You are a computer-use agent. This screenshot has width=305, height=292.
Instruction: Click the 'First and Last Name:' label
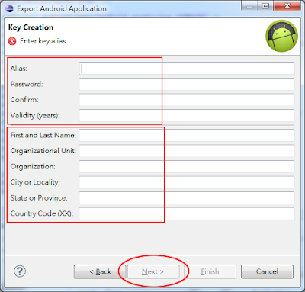click(43, 135)
